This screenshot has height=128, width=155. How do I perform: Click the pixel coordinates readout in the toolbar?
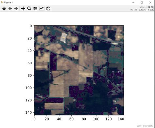coord(142,9)
